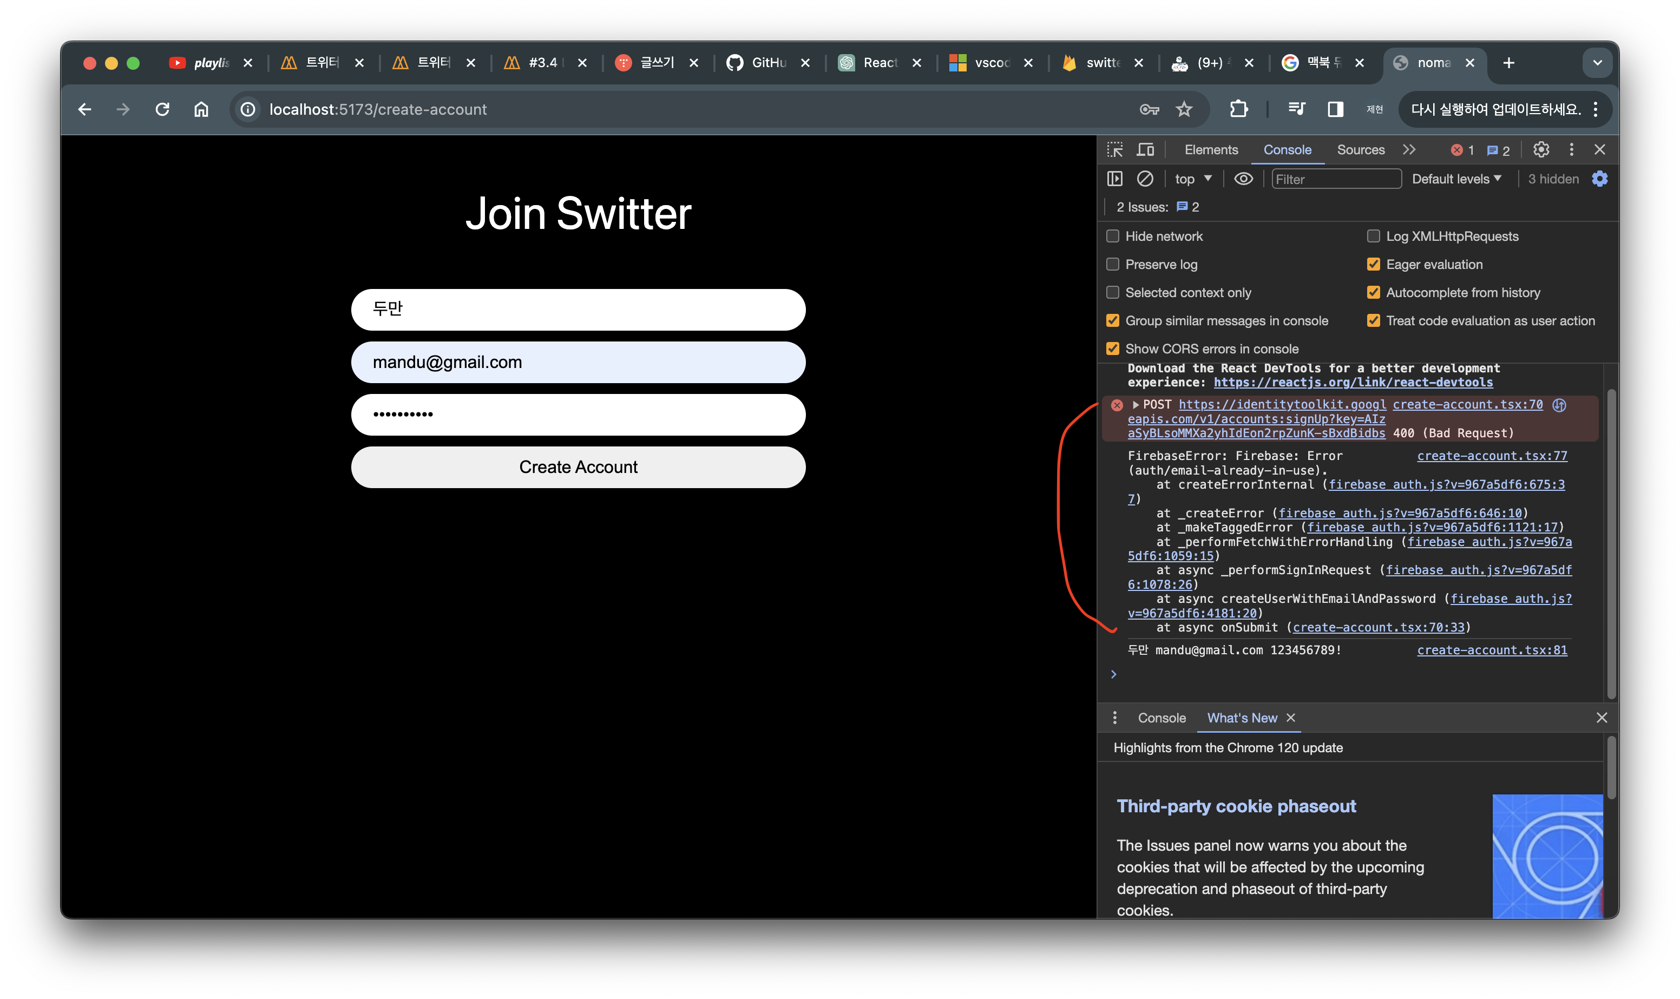This screenshot has width=1680, height=999.
Task: Open the extensions puzzle icon
Action: (1238, 109)
